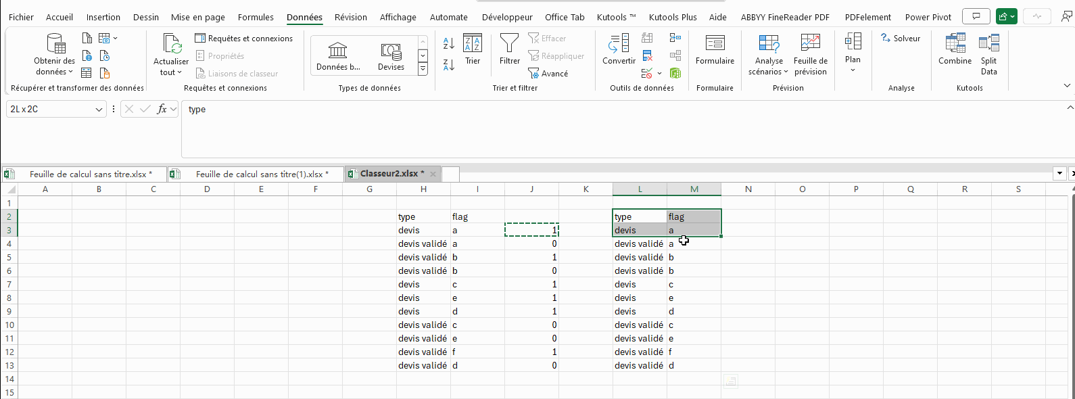Expand the Actualiser tout dropdown
The height and width of the screenshot is (399, 1075).
(171, 72)
